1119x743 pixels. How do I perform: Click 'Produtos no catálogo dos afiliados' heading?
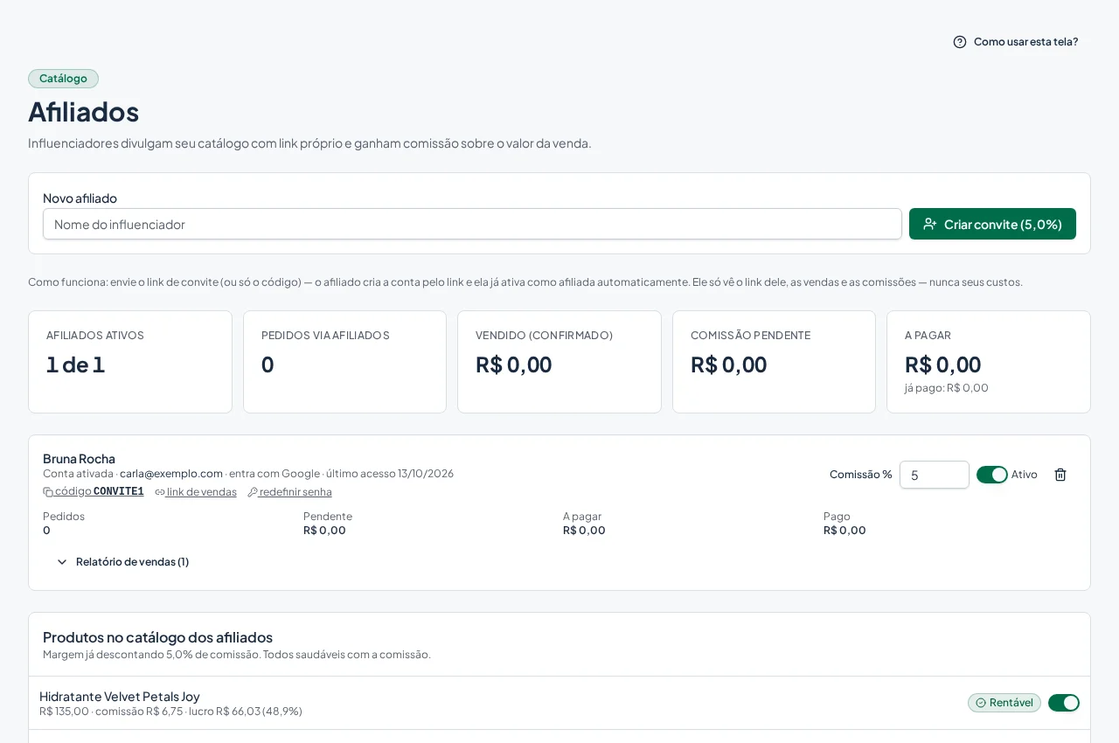point(157,637)
